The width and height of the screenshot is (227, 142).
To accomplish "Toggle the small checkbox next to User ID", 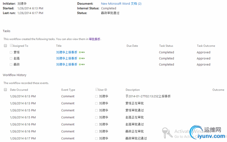I will [97, 89].
